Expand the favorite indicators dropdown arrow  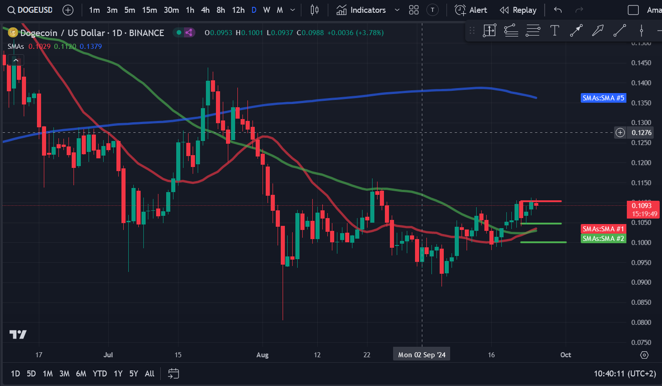(397, 10)
